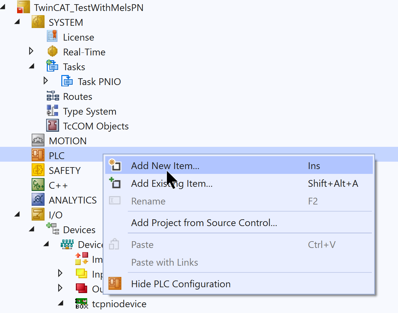Collapse the SYSTEM tree node
The image size is (398, 313).
click(17, 22)
